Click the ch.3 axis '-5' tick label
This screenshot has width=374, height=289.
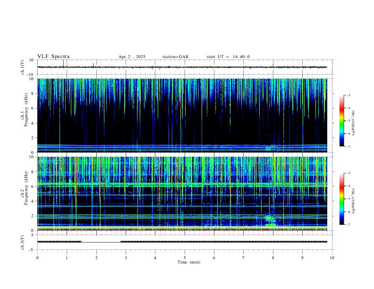[x=32, y=250]
